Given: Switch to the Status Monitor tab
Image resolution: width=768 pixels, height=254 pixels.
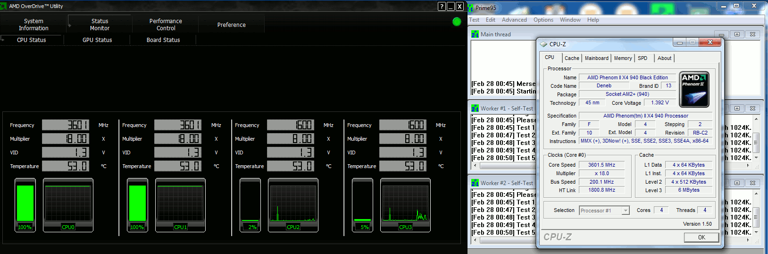Looking at the screenshot, I should pos(100,25).
